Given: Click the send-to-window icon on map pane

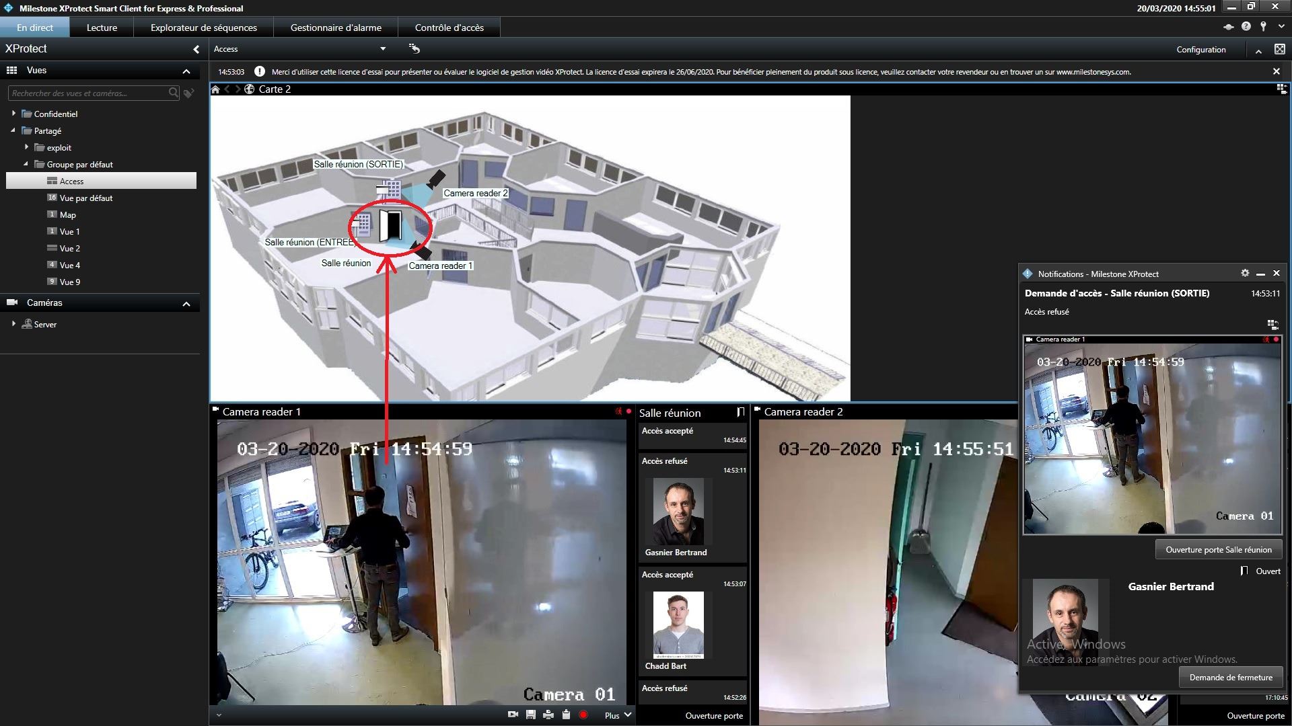Looking at the screenshot, I should click(x=1282, y=89).
